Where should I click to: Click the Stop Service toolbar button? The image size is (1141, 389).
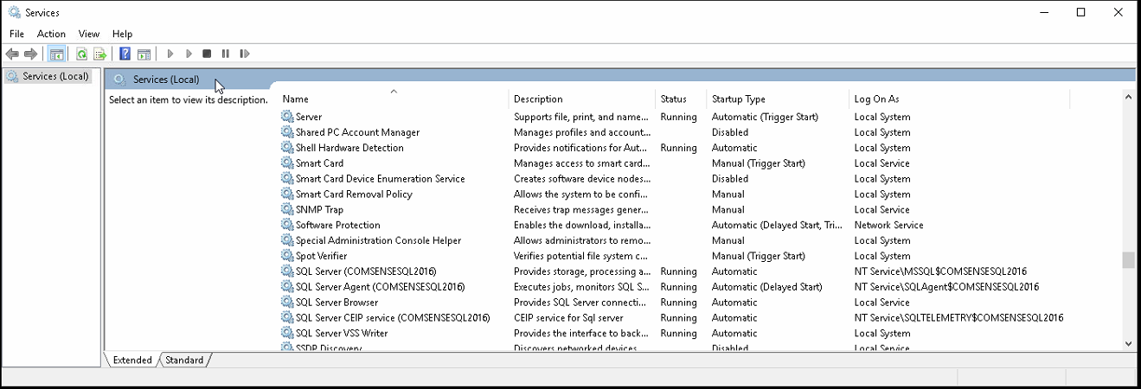(207, 54)
